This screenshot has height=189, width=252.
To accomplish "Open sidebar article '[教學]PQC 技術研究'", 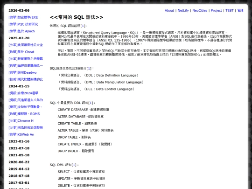I will tap(23, 24).
